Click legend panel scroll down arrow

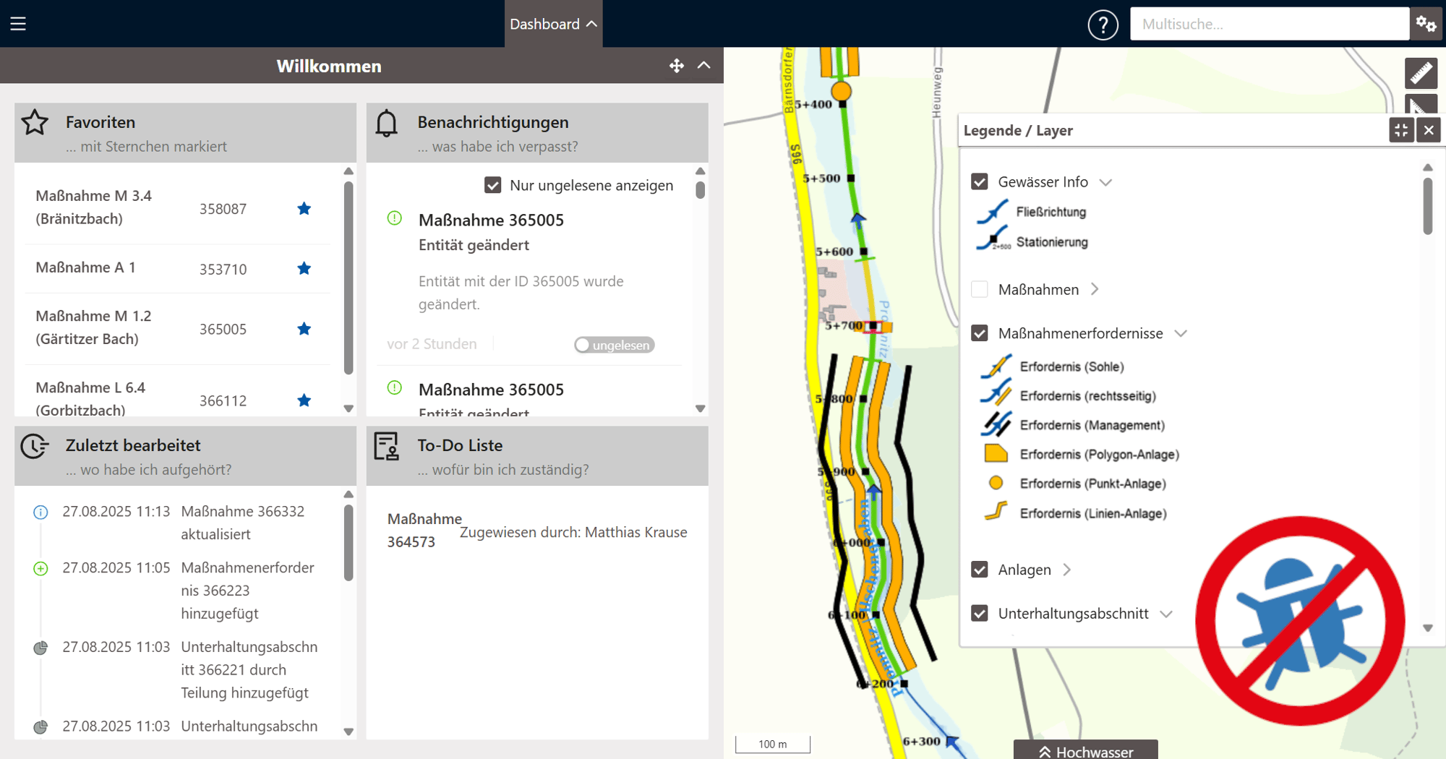1428,628
